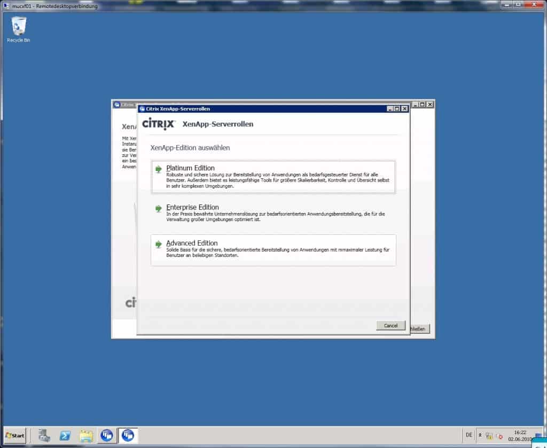Click the Remotedesktopverbindung title bar icon

click(6, 6)
